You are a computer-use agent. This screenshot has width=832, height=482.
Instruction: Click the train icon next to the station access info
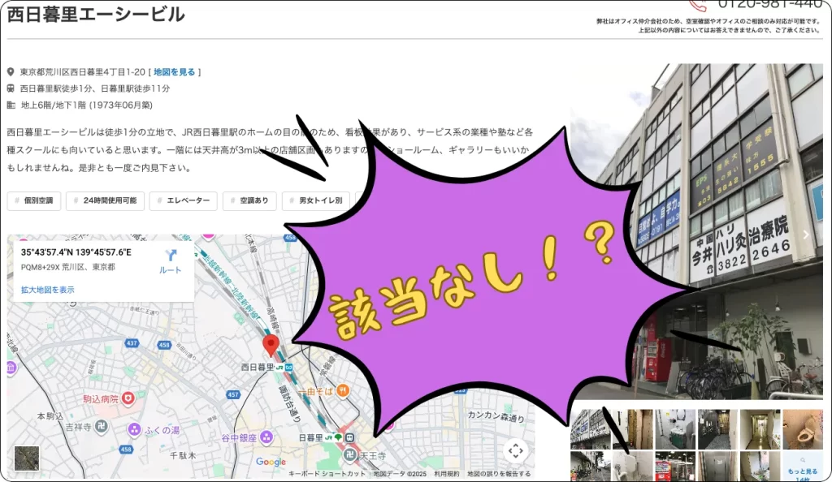[10, 88]
